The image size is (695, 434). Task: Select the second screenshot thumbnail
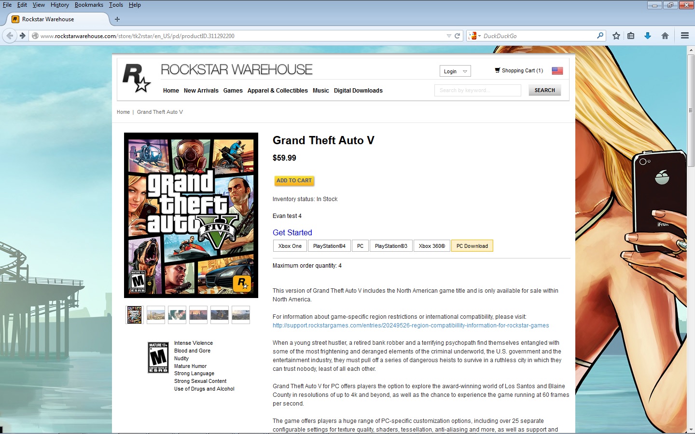[x=156, y=315]
